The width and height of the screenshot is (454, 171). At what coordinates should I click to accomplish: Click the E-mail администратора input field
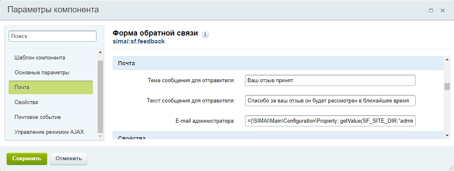[330, 121]
